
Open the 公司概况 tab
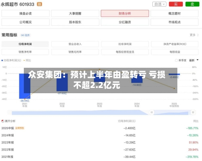25,22
